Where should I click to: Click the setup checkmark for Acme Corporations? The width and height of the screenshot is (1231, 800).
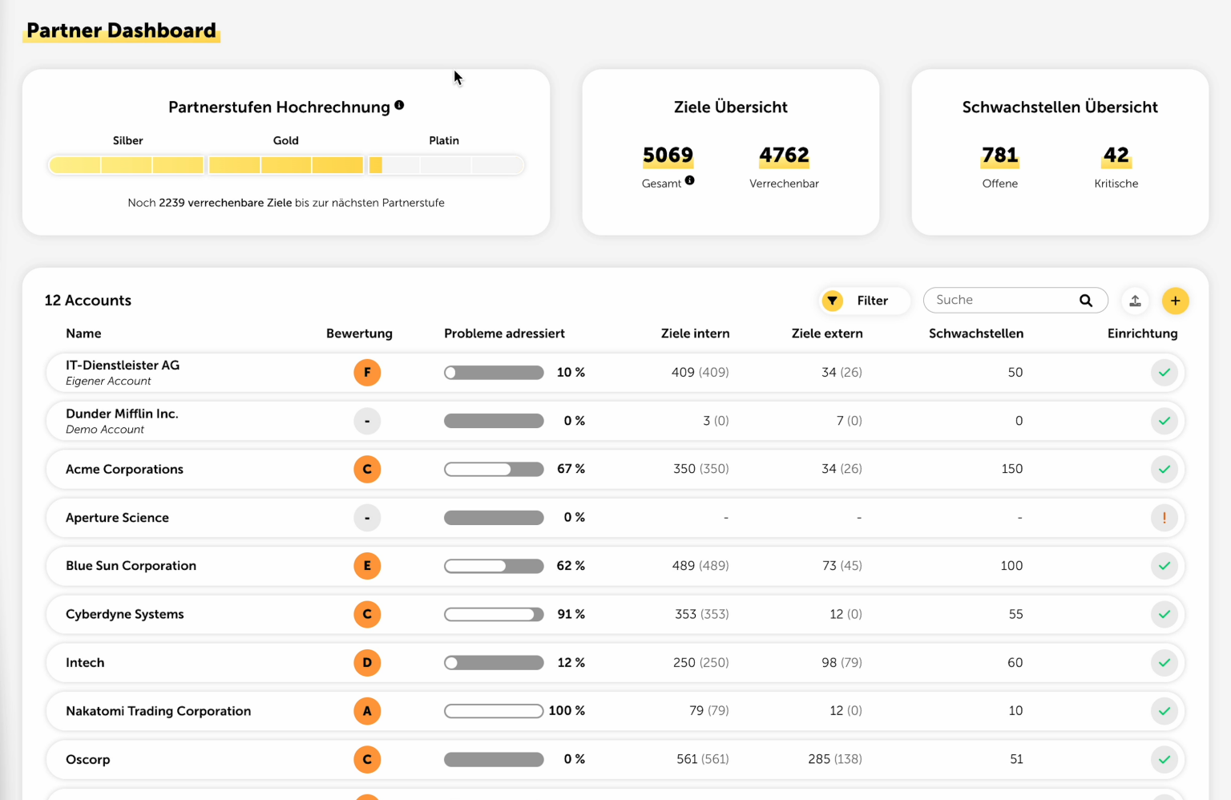tap(1164, 469)
